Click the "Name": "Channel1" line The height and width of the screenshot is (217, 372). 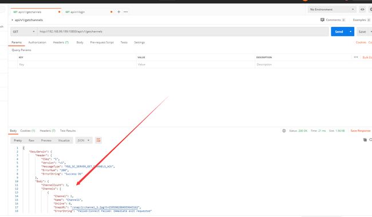pyautogui.click(x=68, y=200)
